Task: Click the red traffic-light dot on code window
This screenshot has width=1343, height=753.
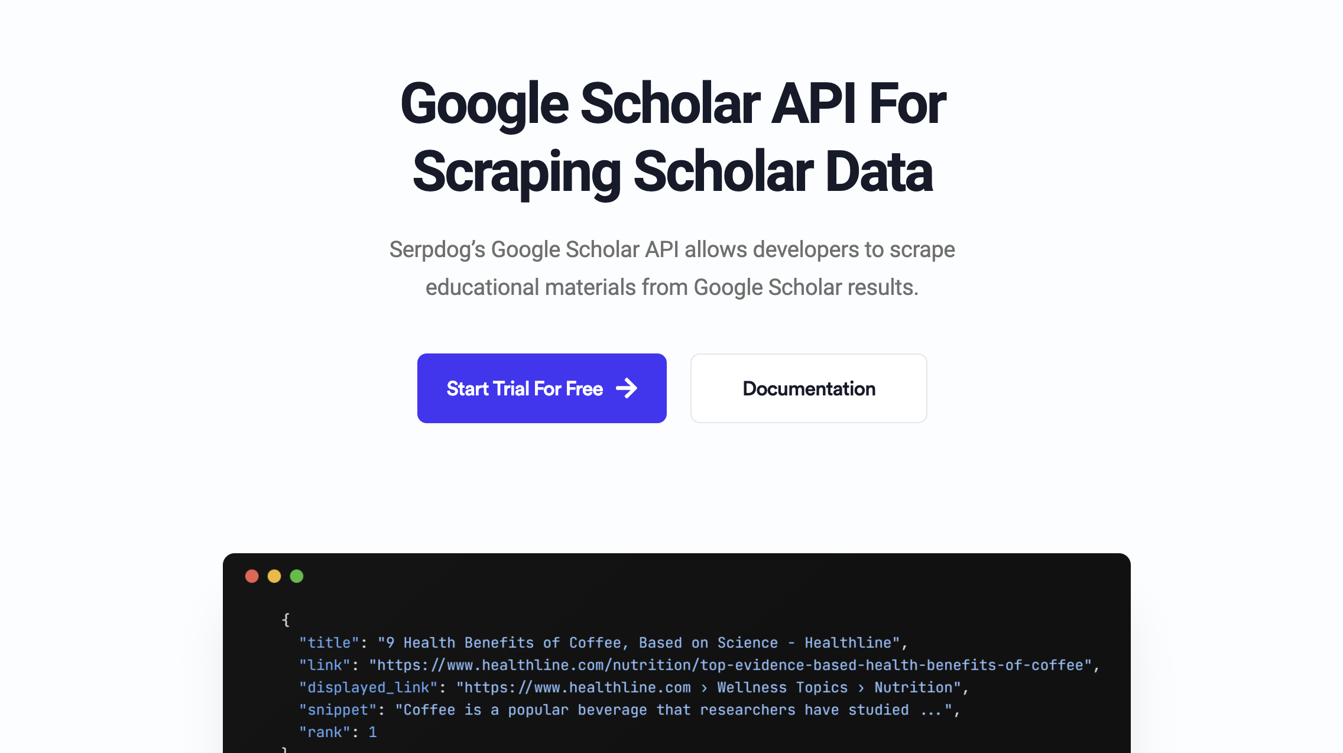Action: [x=252, y=576]
